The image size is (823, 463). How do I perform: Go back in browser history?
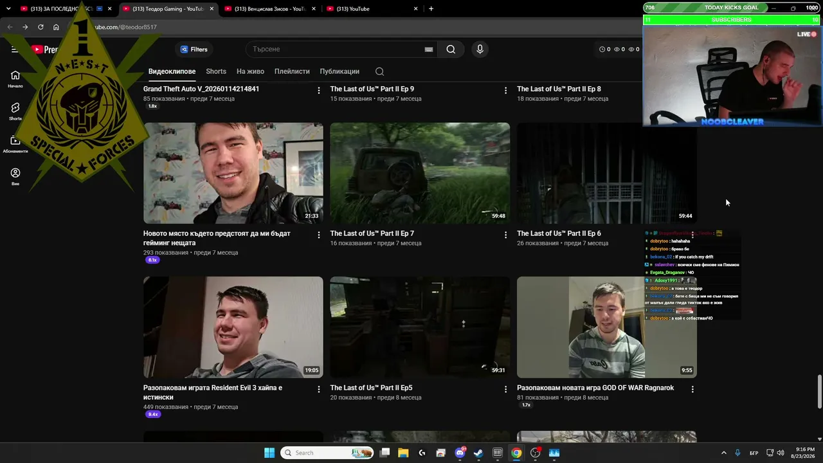(x=10, y=27)
